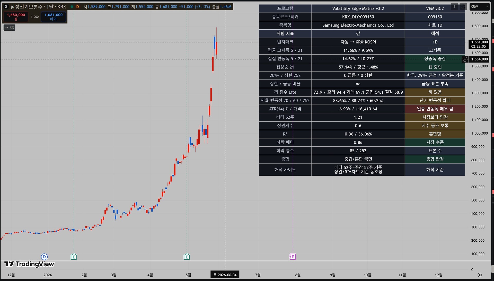Click the 고1,791,000 high value in legend

click(x=118, y=7)
